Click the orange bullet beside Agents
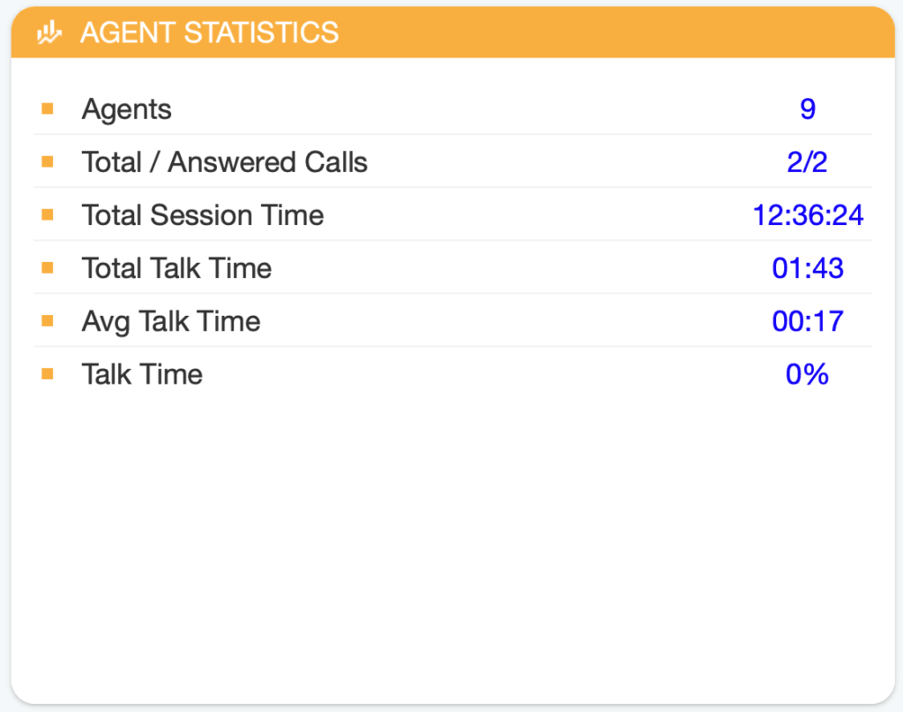Viewport: 903px width, 712px height. (48, 109)
